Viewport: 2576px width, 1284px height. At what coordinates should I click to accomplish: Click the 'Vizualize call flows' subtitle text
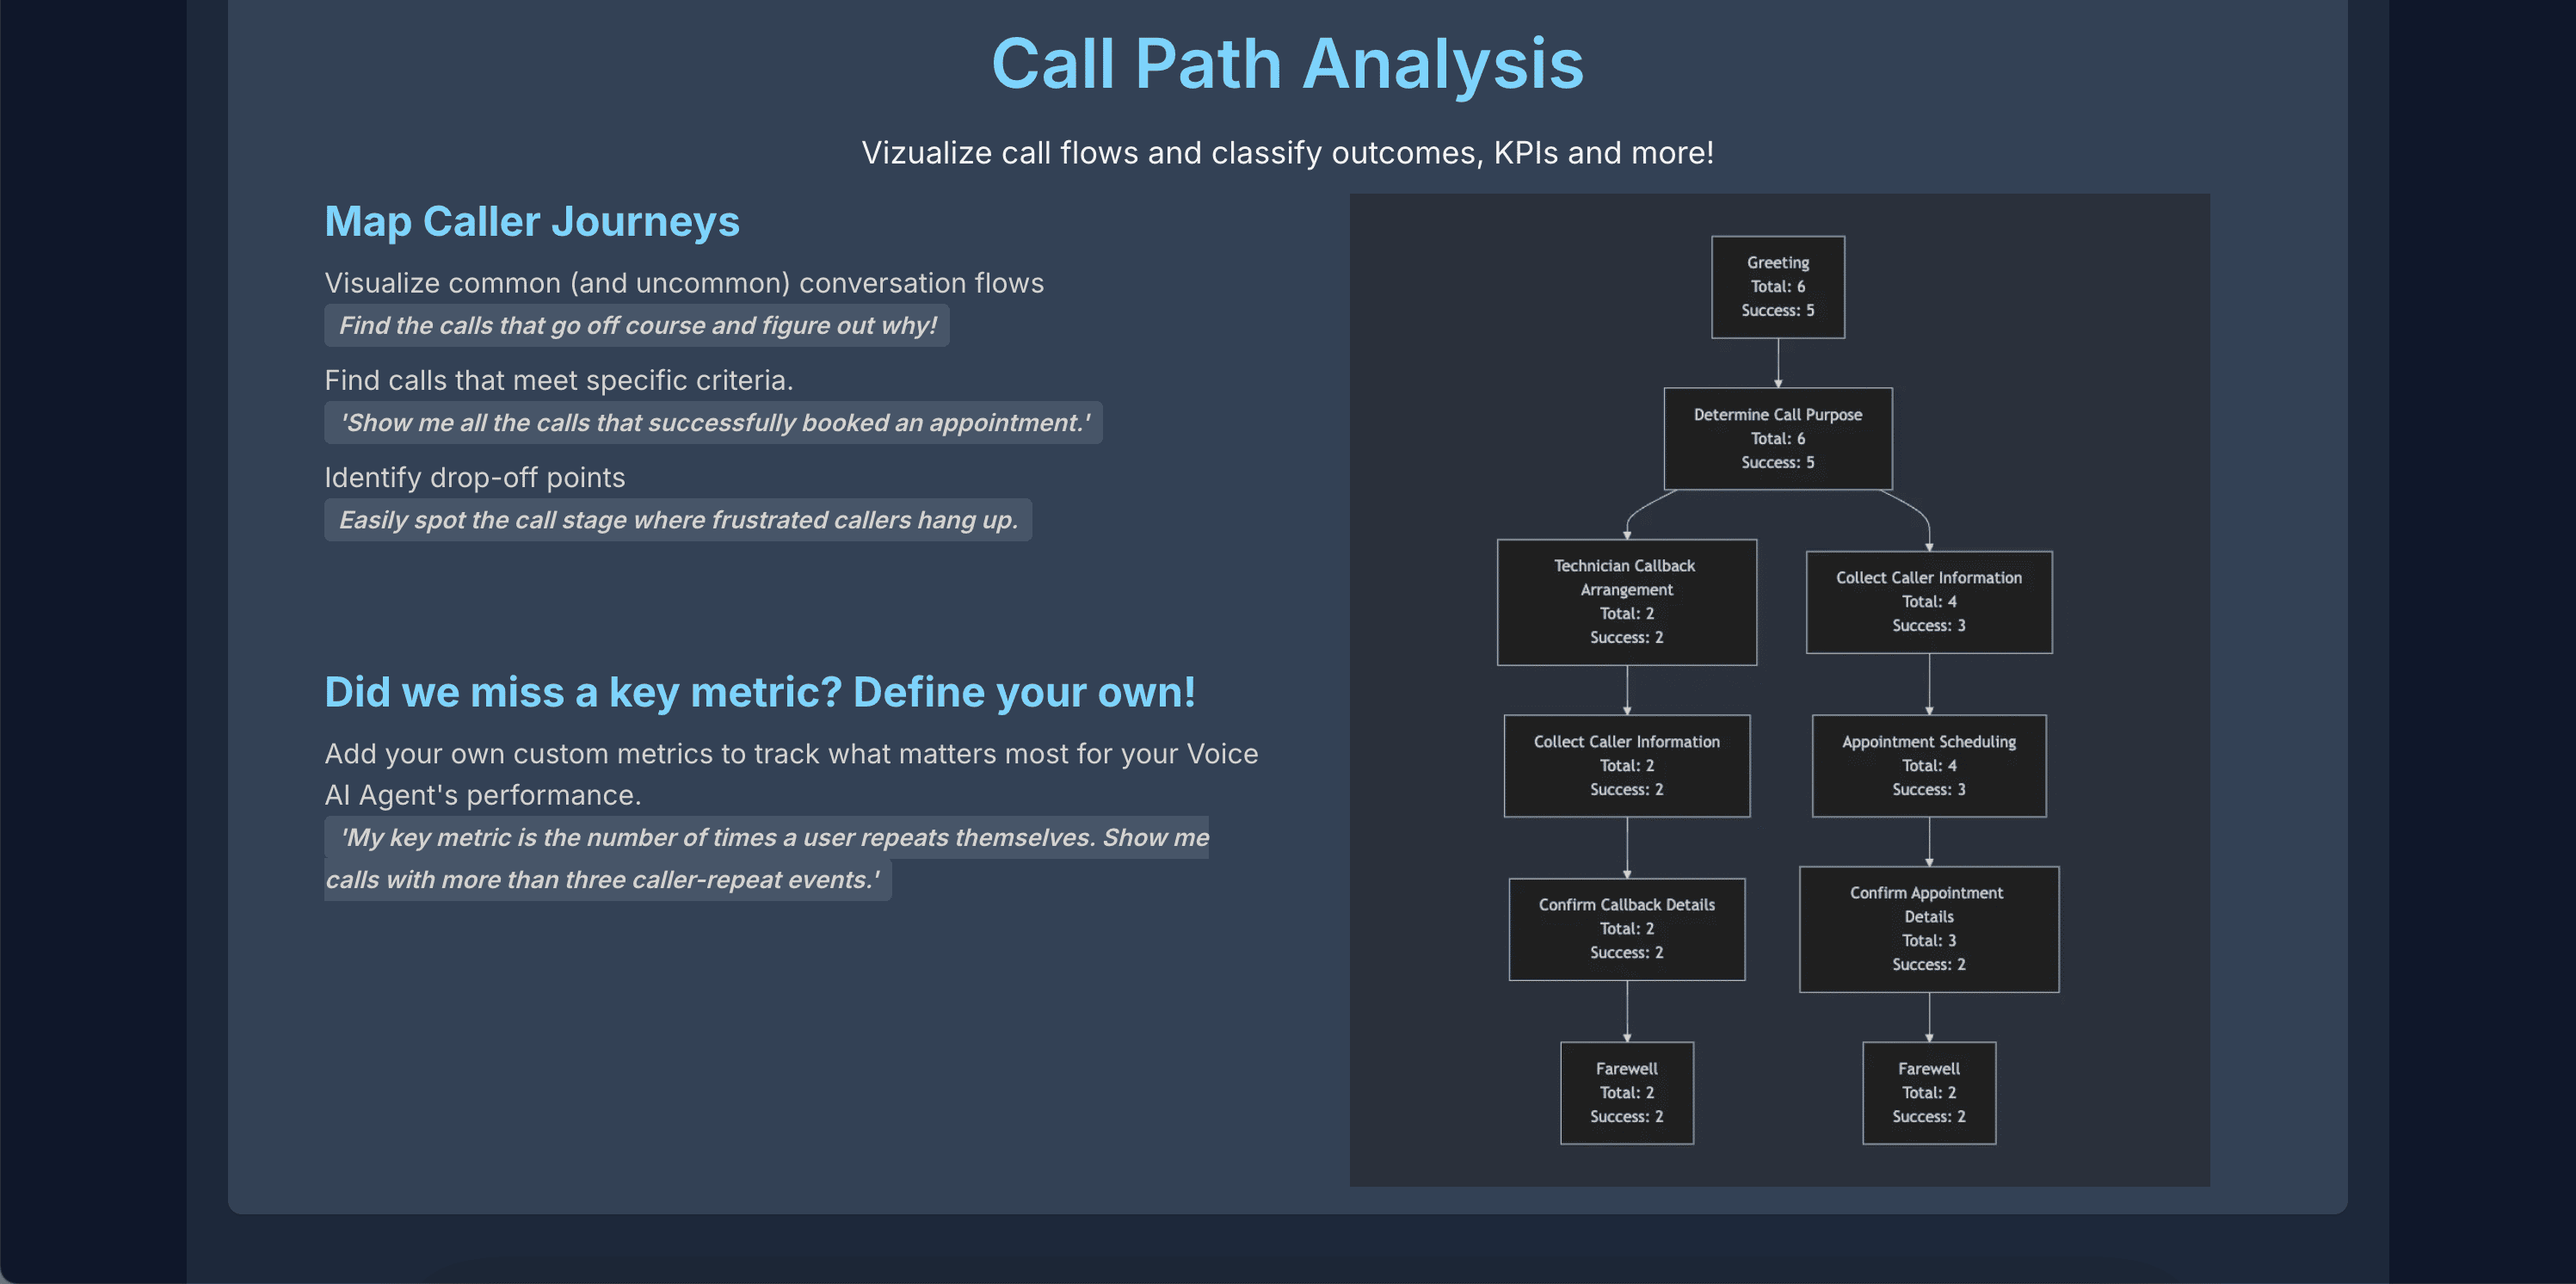click(1287, 153)
